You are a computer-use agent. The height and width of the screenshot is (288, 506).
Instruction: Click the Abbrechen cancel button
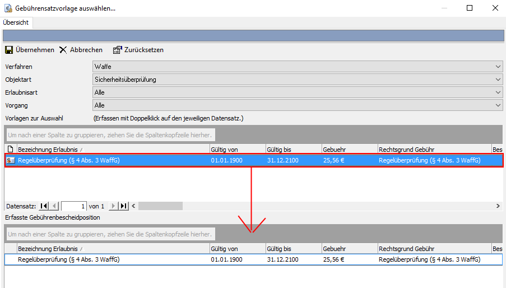pyautogui.click(x=81, y=50)
